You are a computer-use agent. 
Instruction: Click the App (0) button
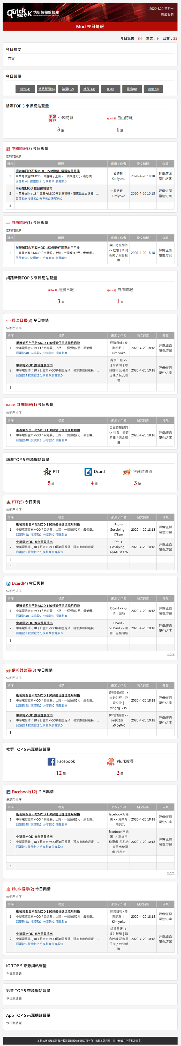(153, 89)
